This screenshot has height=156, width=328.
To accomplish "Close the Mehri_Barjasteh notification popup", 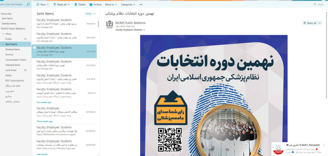I will point(324,145).
